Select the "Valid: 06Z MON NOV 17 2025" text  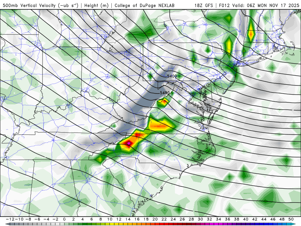coord(266,5)
